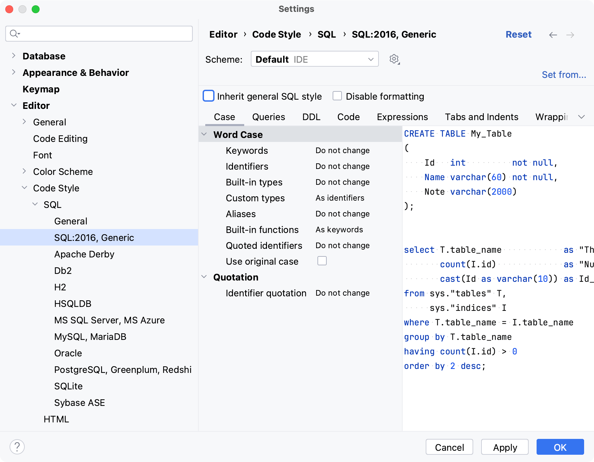Change the Keywords case value
This screenshot has height=462, width=594.
pyautogui.click(x=342, y=150)
